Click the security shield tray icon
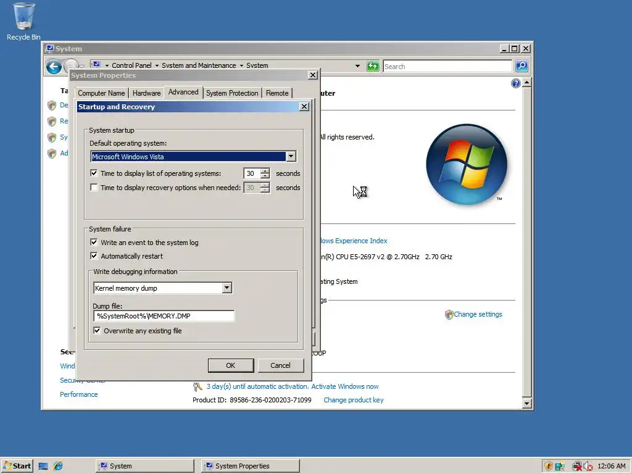The width and height of the screenshot is (632, 474). tap(548, 466)
